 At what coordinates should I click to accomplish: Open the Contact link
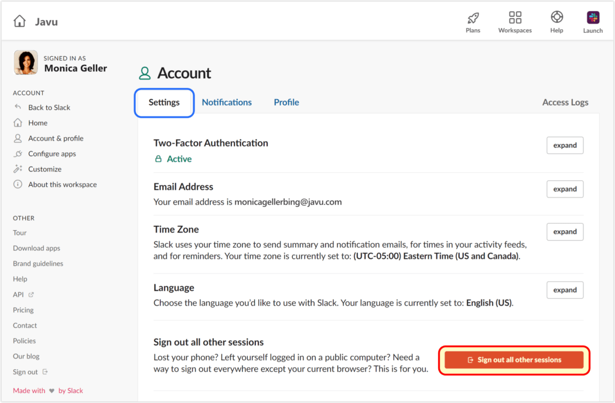coord(25,325)
